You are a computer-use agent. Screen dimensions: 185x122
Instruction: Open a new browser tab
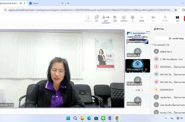click(68, 3)
